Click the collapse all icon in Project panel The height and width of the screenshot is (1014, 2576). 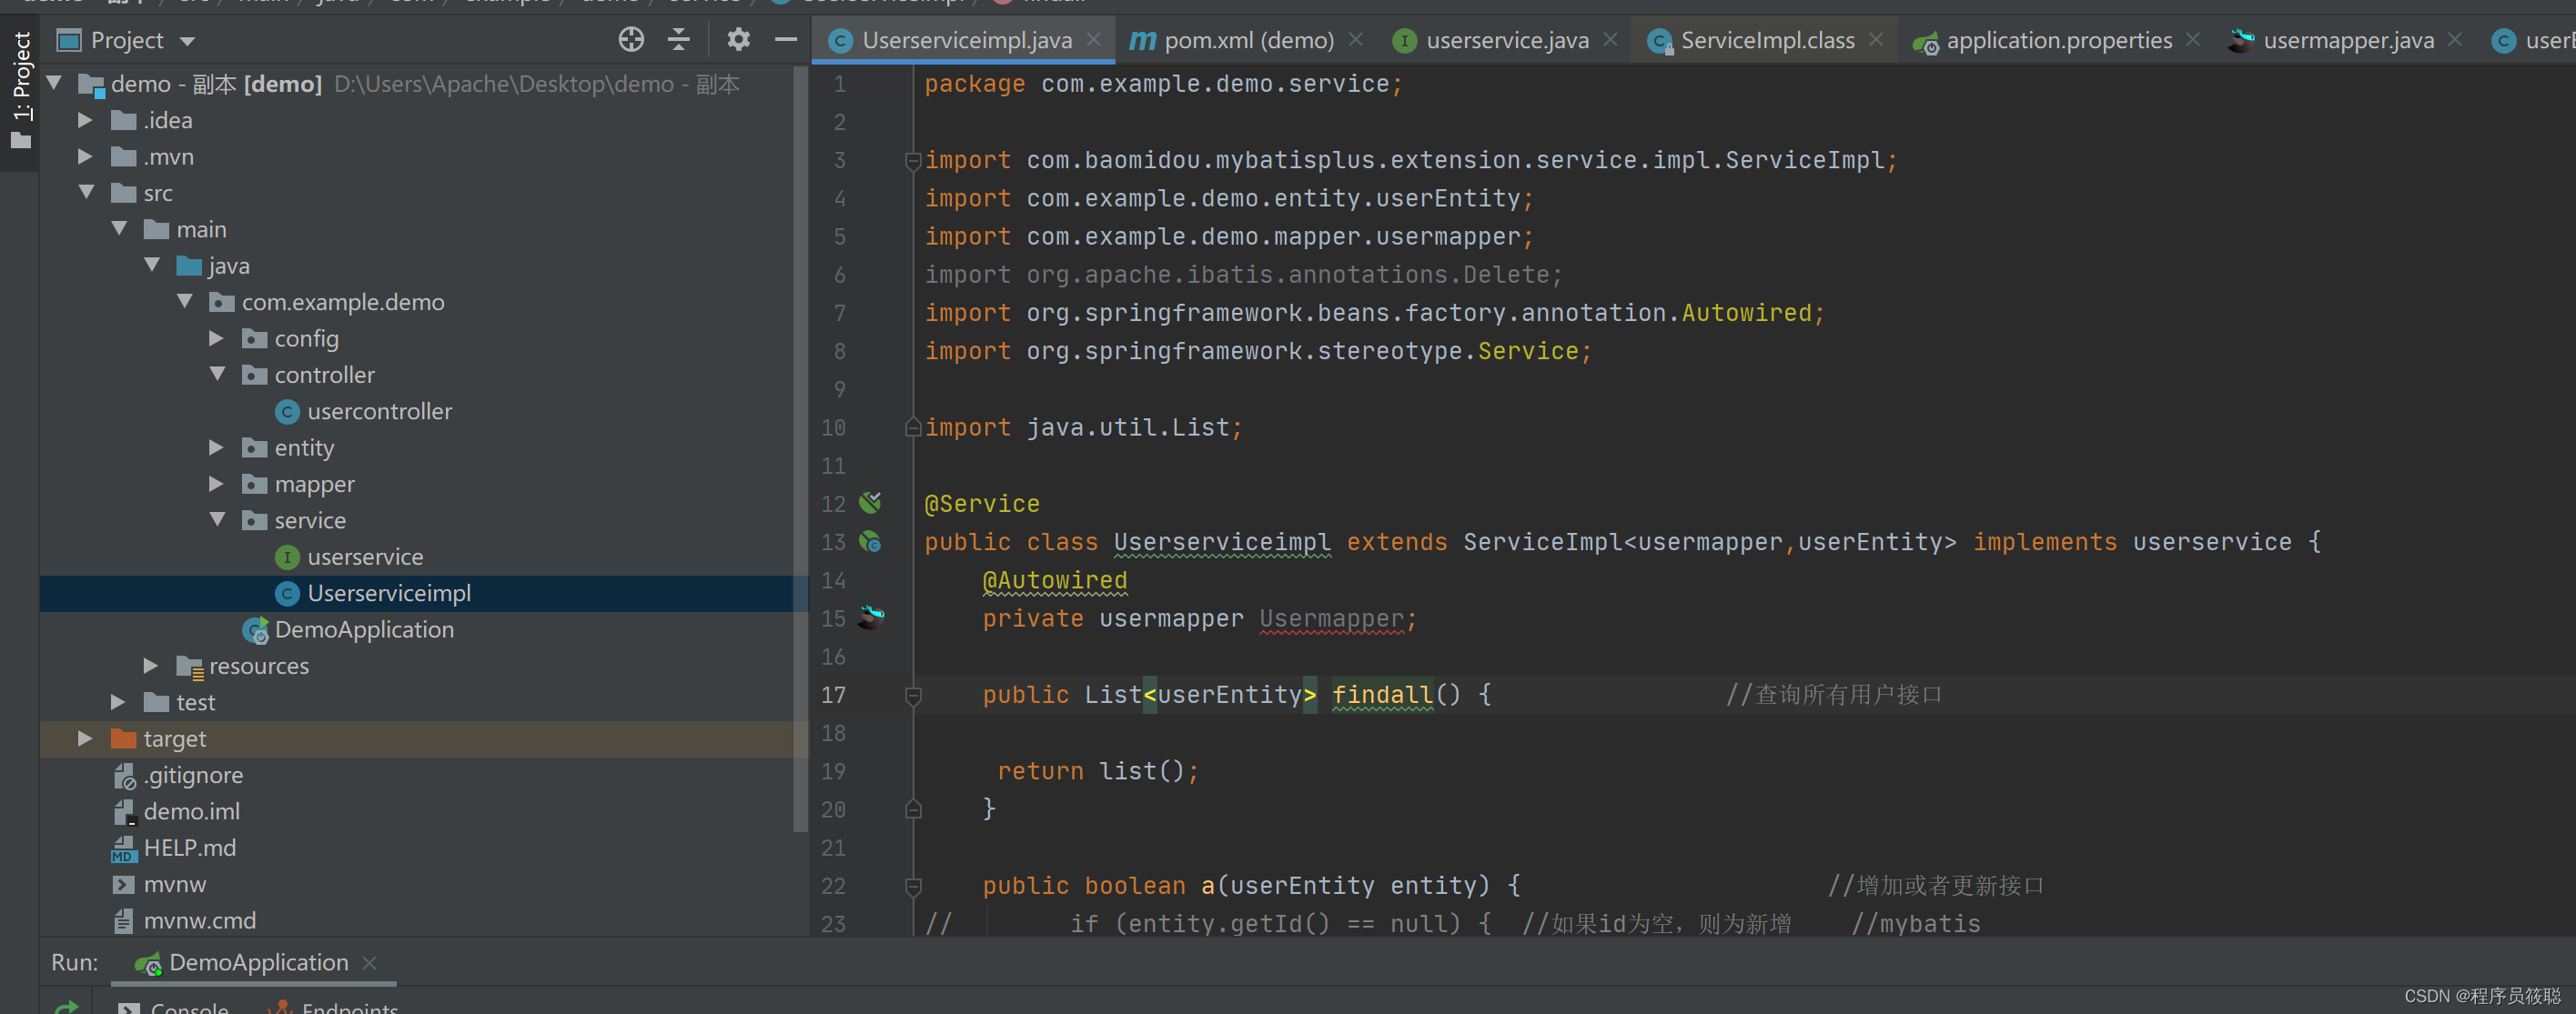pyautogui.click(x=679, y=40)
